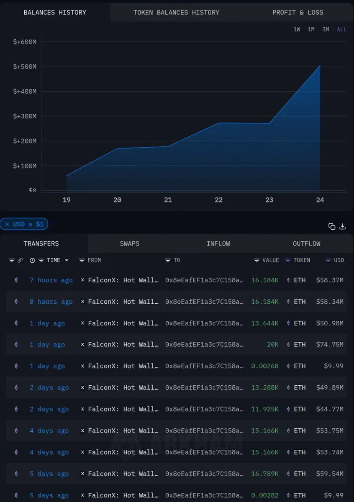The image size is (354, 502).
Task: Select the 3M chart range
Action: click(326, 30)
